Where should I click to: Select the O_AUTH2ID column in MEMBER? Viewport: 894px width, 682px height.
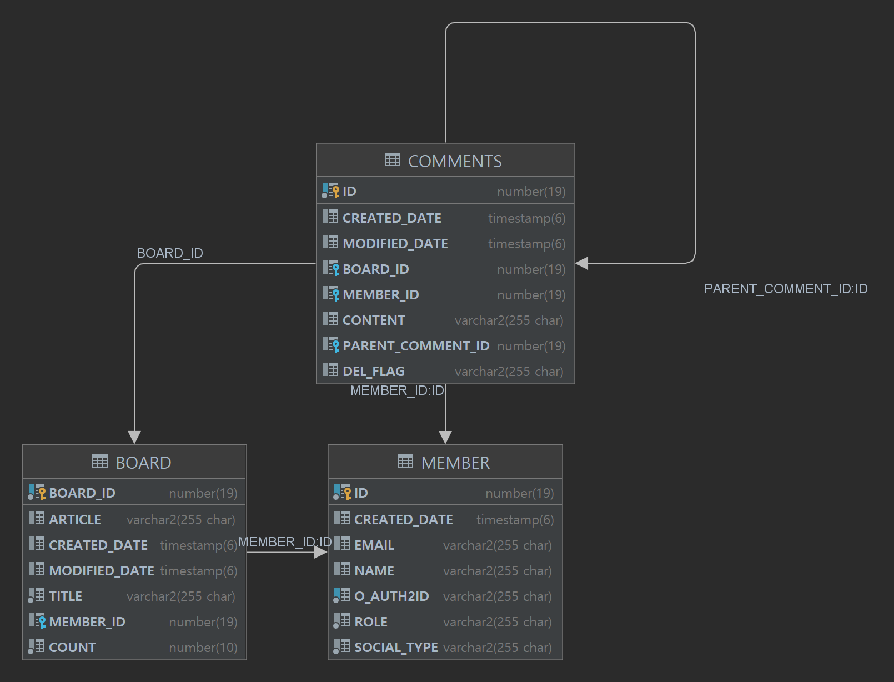tap(445, 596)
